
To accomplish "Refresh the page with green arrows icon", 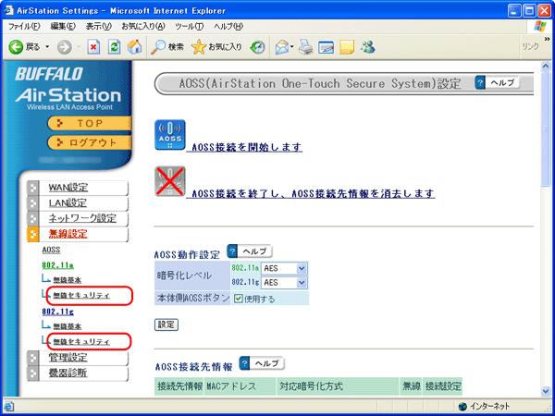I will tap(114, 47).
